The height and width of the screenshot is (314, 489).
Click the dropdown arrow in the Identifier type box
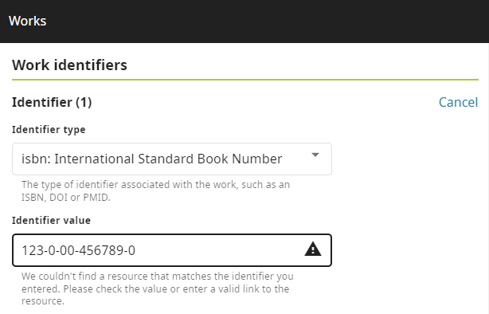(315, 155)
